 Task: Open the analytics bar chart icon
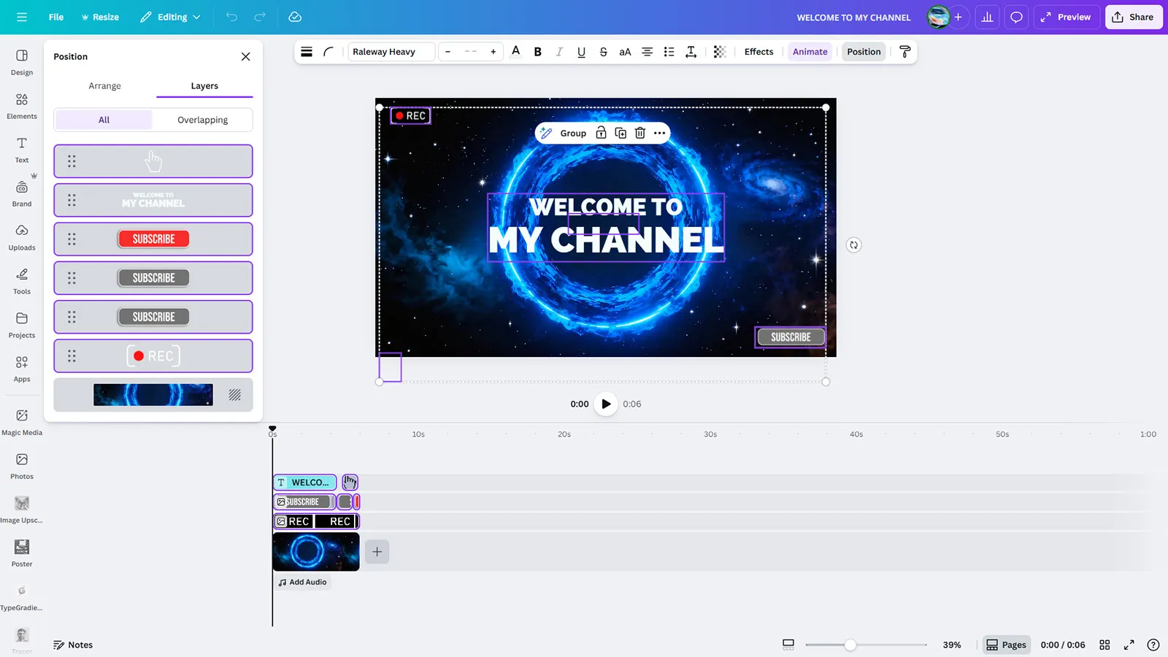click(987, 17)
